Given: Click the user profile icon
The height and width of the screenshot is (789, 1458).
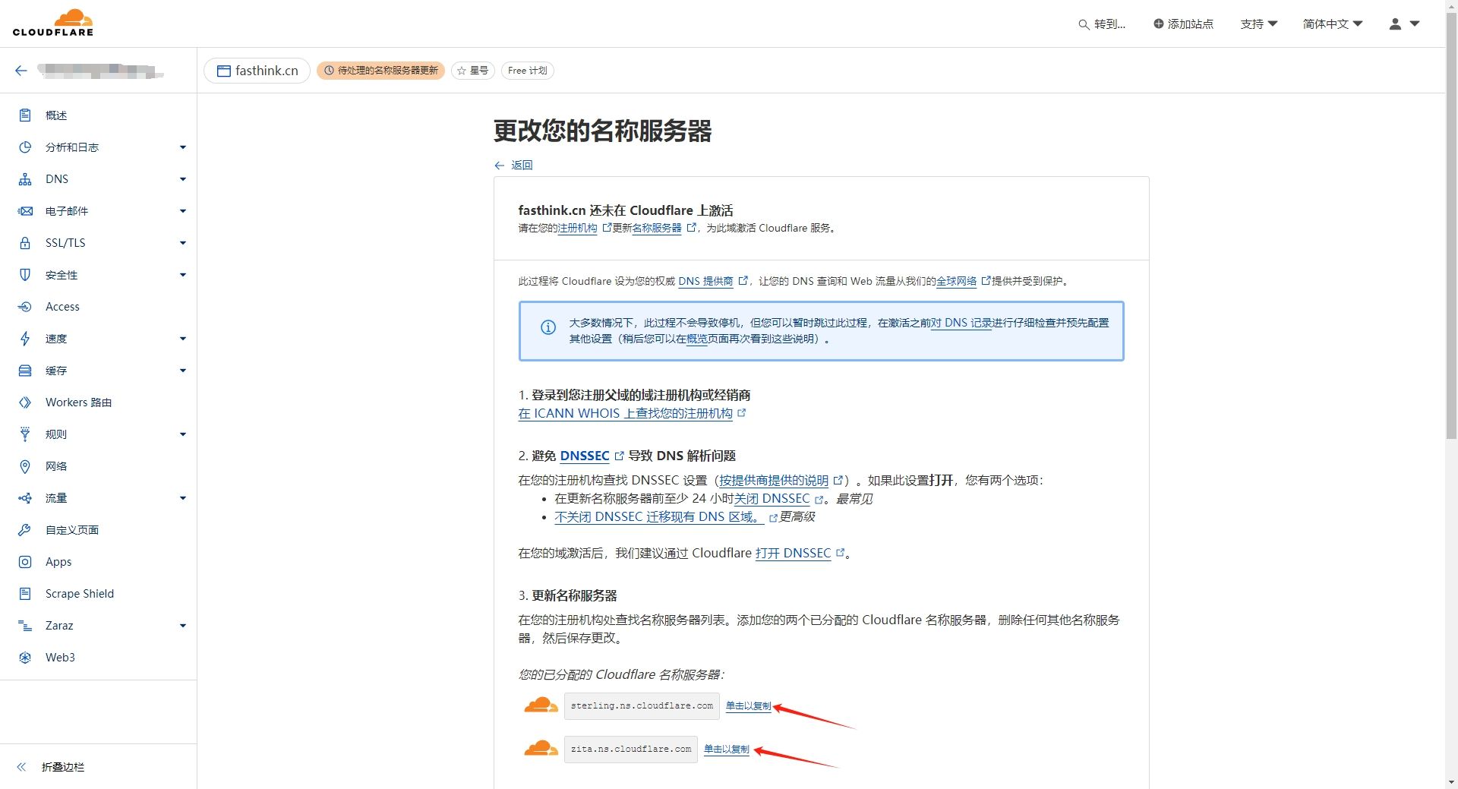Looking at the screenshot, I should click(1395, 24).
